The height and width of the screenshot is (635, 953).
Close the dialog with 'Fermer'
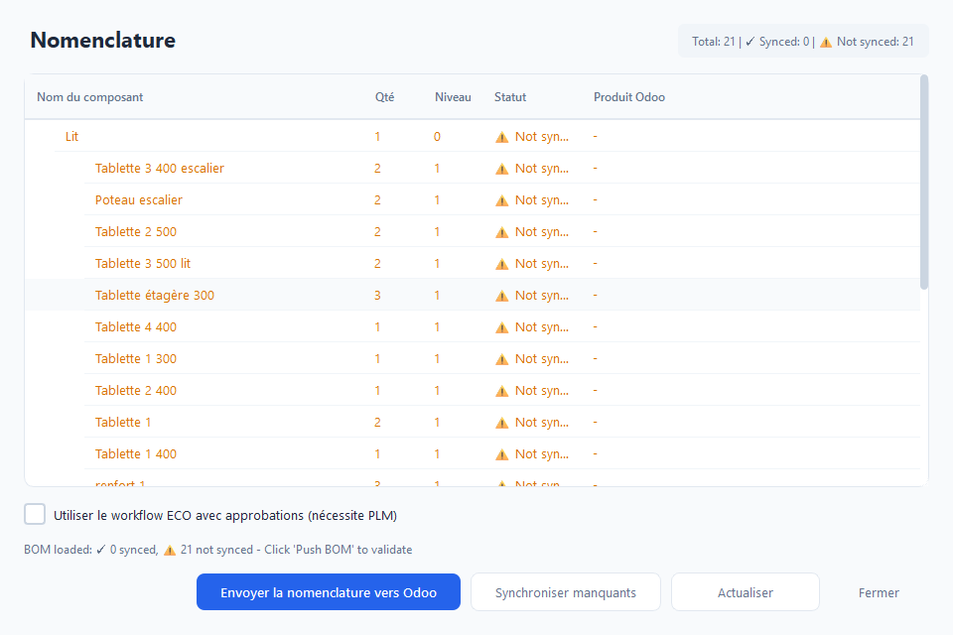879,592
